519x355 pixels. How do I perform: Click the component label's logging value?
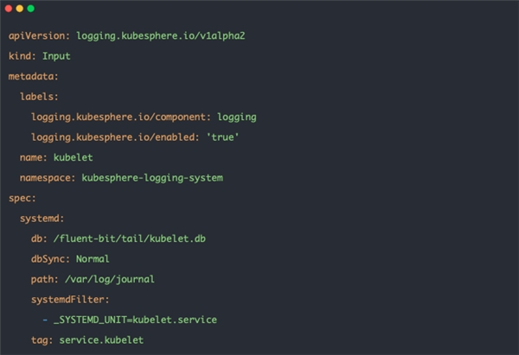236,117
